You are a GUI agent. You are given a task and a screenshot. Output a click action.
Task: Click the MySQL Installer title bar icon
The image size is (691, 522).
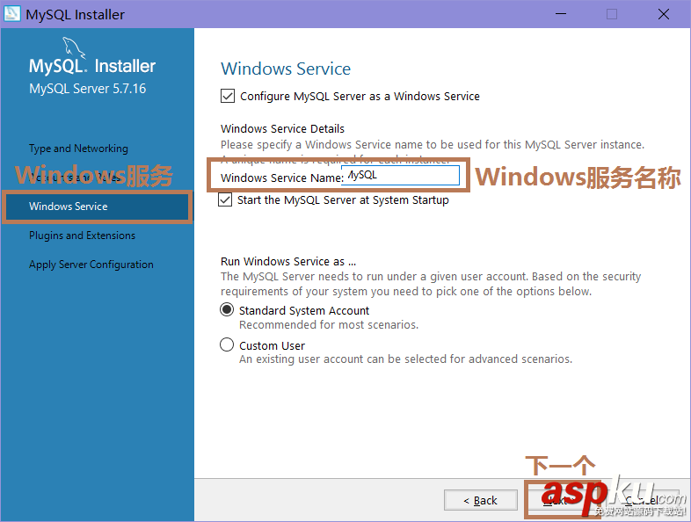point(12,14)
